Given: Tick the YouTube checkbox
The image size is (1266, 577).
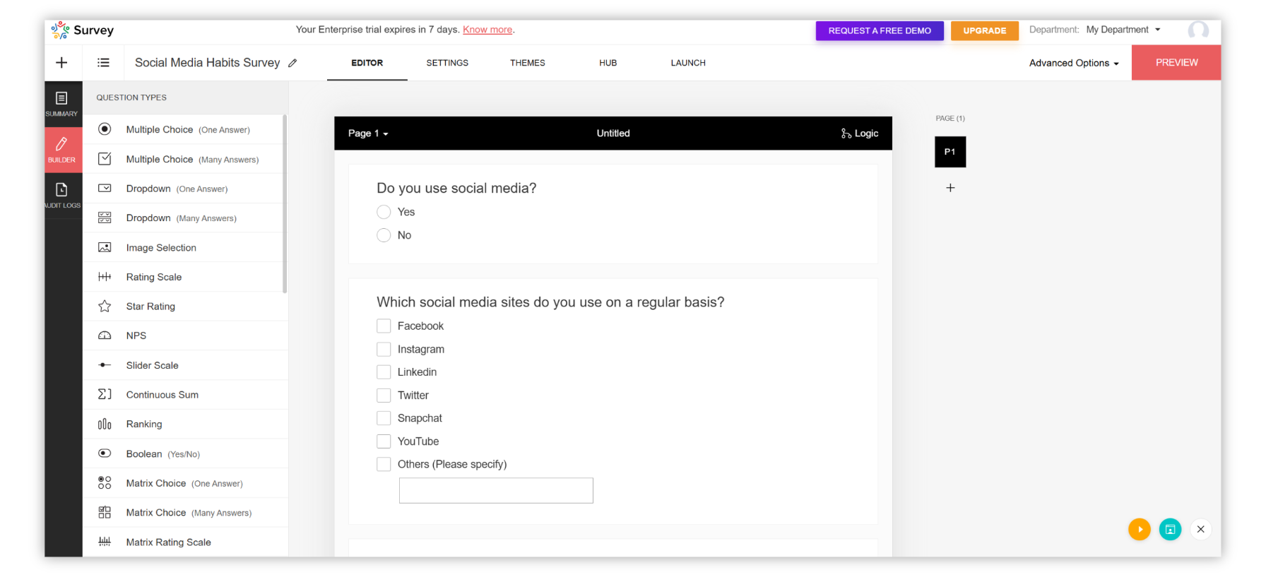Looking at the screenshot, I should tap(384, 441).
